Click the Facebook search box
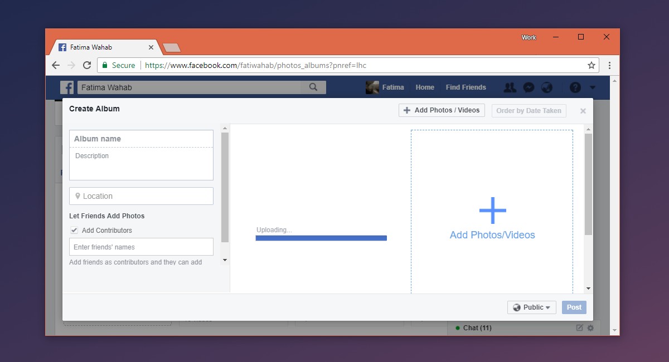The height and width of the screenshot is (362, 669). point(190,87)
